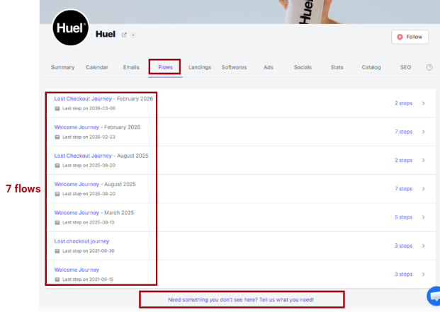Screen dimensions: 440x312
Task: Click calendar icon beside Last step 2026-03-06
Action: (x=57, y=108)
